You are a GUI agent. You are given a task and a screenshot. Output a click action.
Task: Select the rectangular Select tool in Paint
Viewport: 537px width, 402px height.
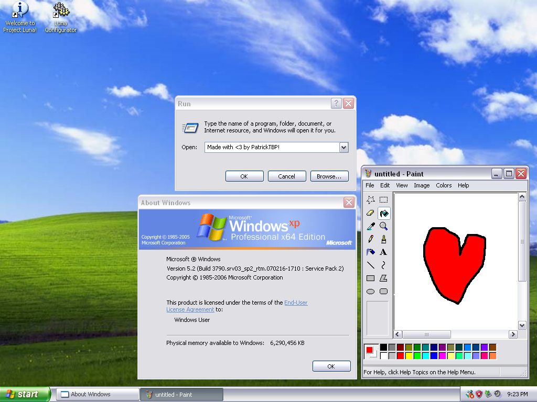pos(383,199)
